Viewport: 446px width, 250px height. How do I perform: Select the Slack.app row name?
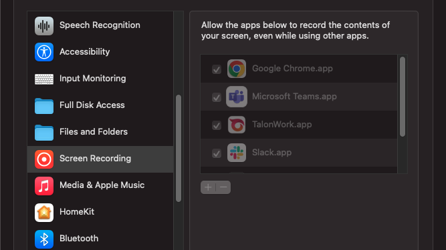271,153
